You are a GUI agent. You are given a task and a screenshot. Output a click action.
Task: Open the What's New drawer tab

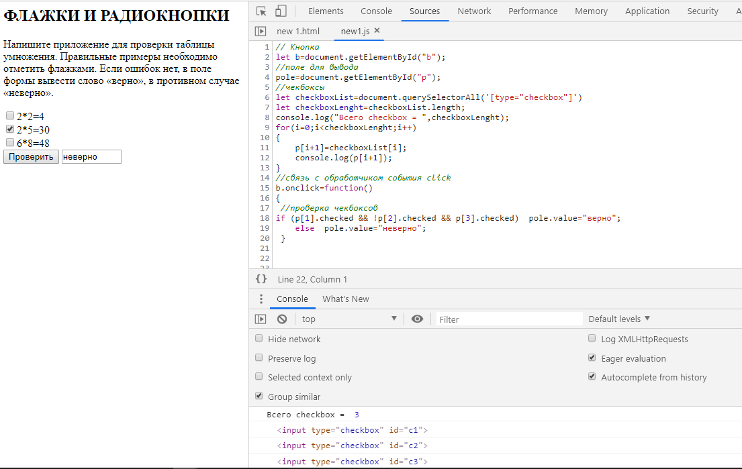pyautogui.click(x=345, y=299)
